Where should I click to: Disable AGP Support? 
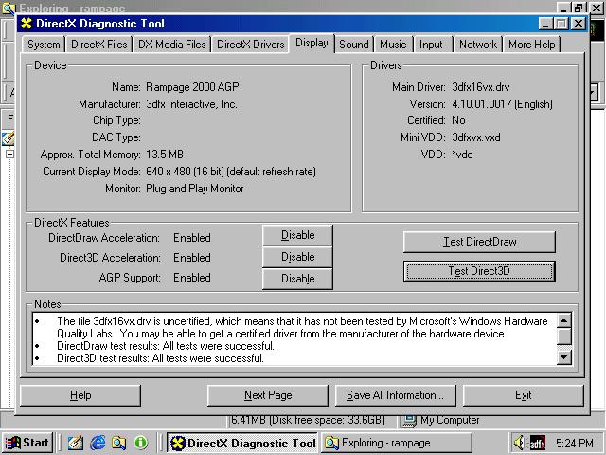297,279
